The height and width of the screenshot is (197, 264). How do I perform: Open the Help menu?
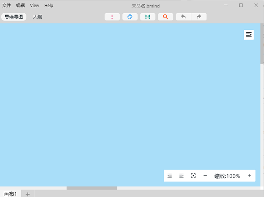[48, 5]
